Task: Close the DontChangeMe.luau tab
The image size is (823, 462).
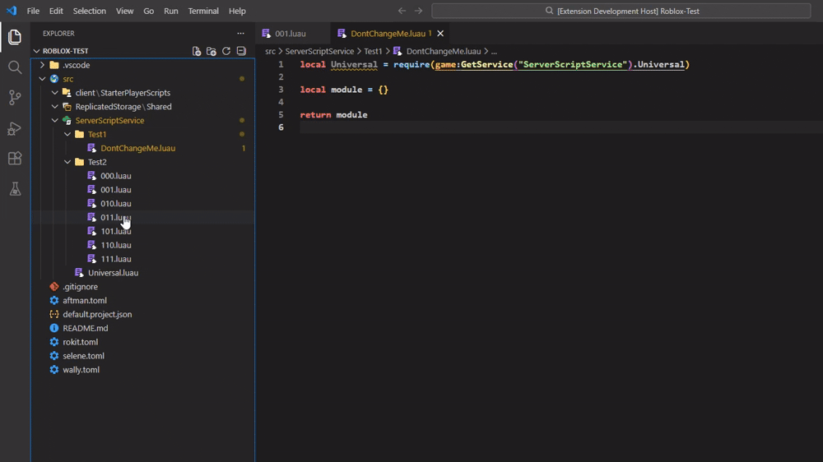Action: [440, 33]
